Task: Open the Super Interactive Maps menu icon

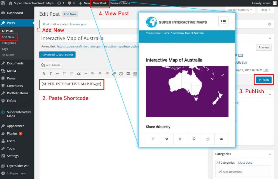Action: (x=223, y=21)
